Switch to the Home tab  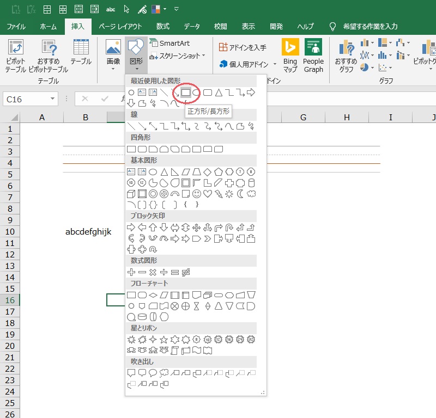(x=48, y=27)
